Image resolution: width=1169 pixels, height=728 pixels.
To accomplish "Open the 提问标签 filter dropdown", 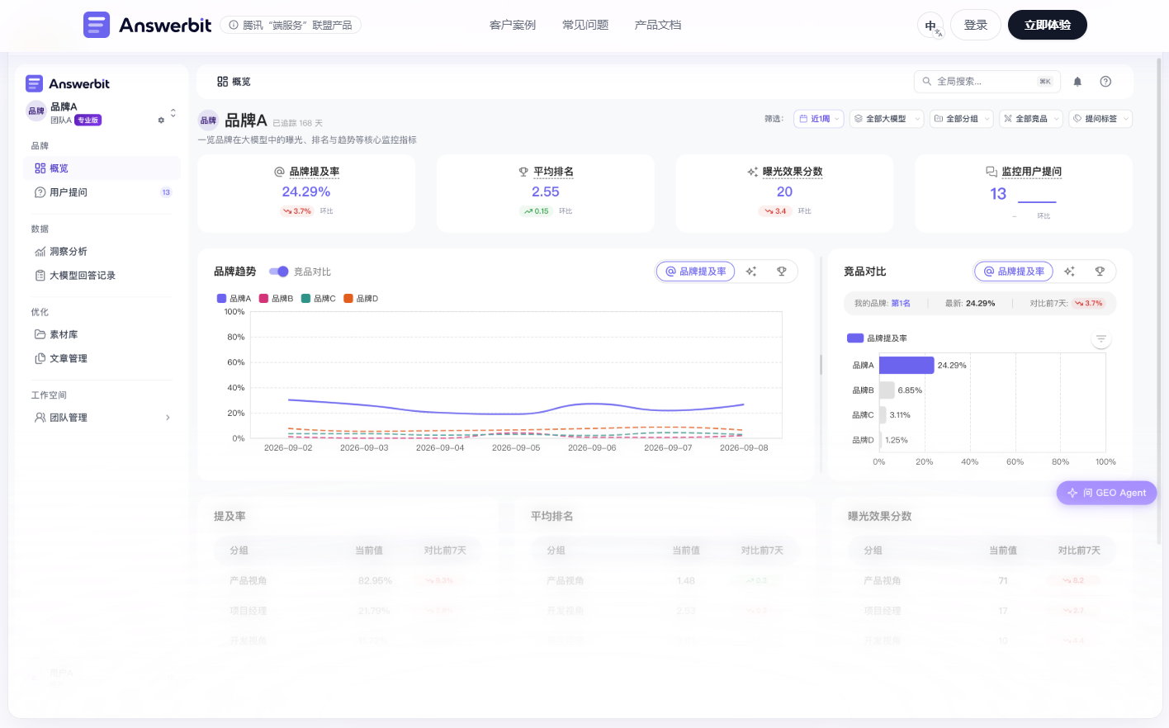I will click(1100, 119).
